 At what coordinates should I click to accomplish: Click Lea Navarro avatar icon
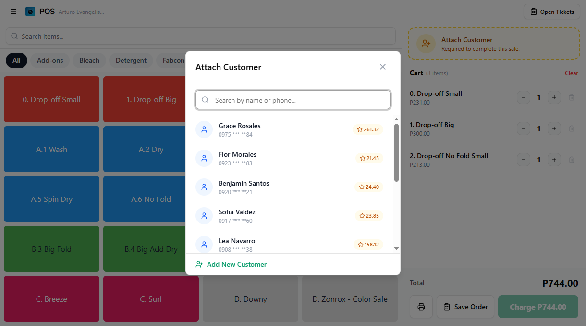click(x=204, y=244)
